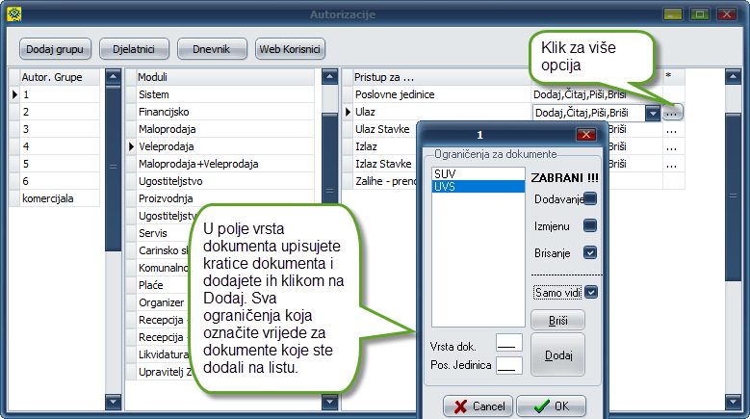750x419 pixels.
Task: Toggle the Samo vidi checkbox
Action: [x=591, y=292]
